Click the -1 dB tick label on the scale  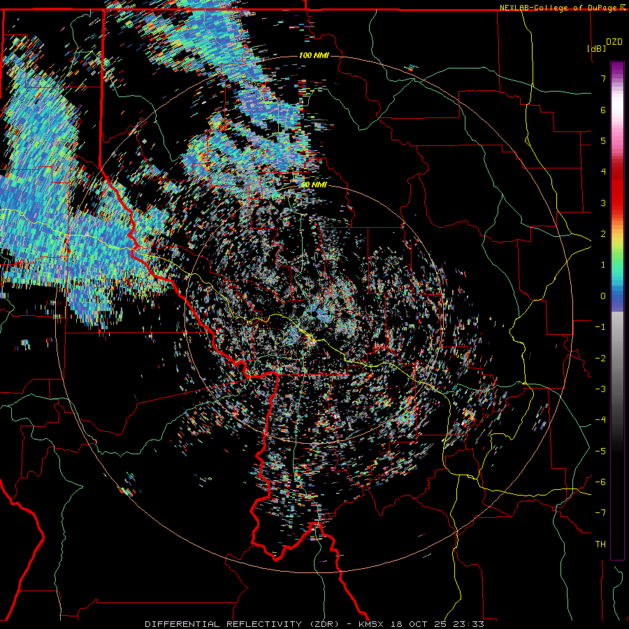click(x=600, y=326)
